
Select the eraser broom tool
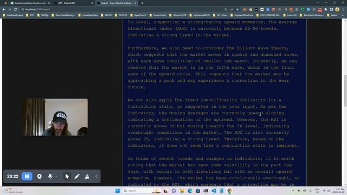click(87, 177)
